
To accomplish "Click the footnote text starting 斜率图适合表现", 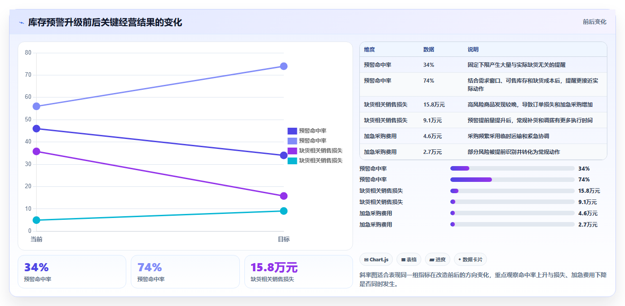I will [483, 279].
